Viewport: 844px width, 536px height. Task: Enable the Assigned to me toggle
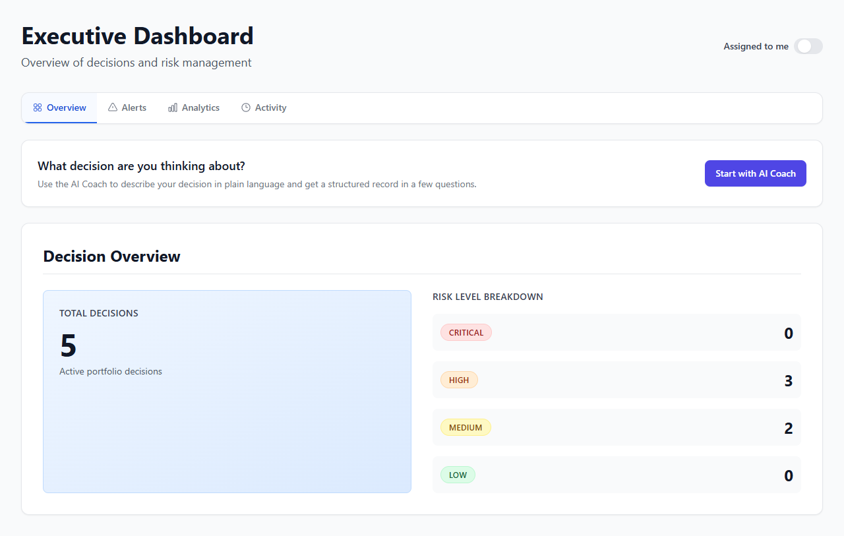pyautogui.click(x=808, y=46)
